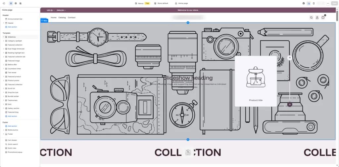
Task: Expand the Header section chevron
Action: click(x=3, y=23)
